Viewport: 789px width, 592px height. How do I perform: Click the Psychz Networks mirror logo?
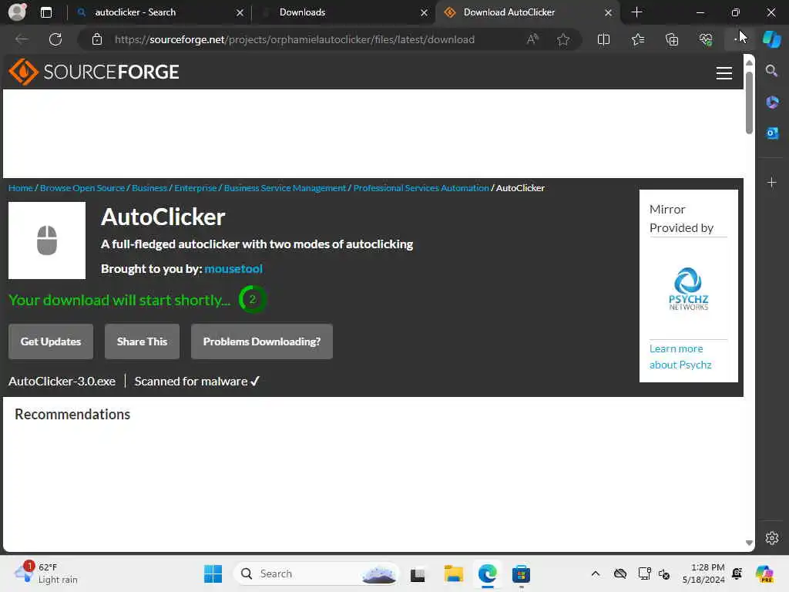[x=688, y=289]
